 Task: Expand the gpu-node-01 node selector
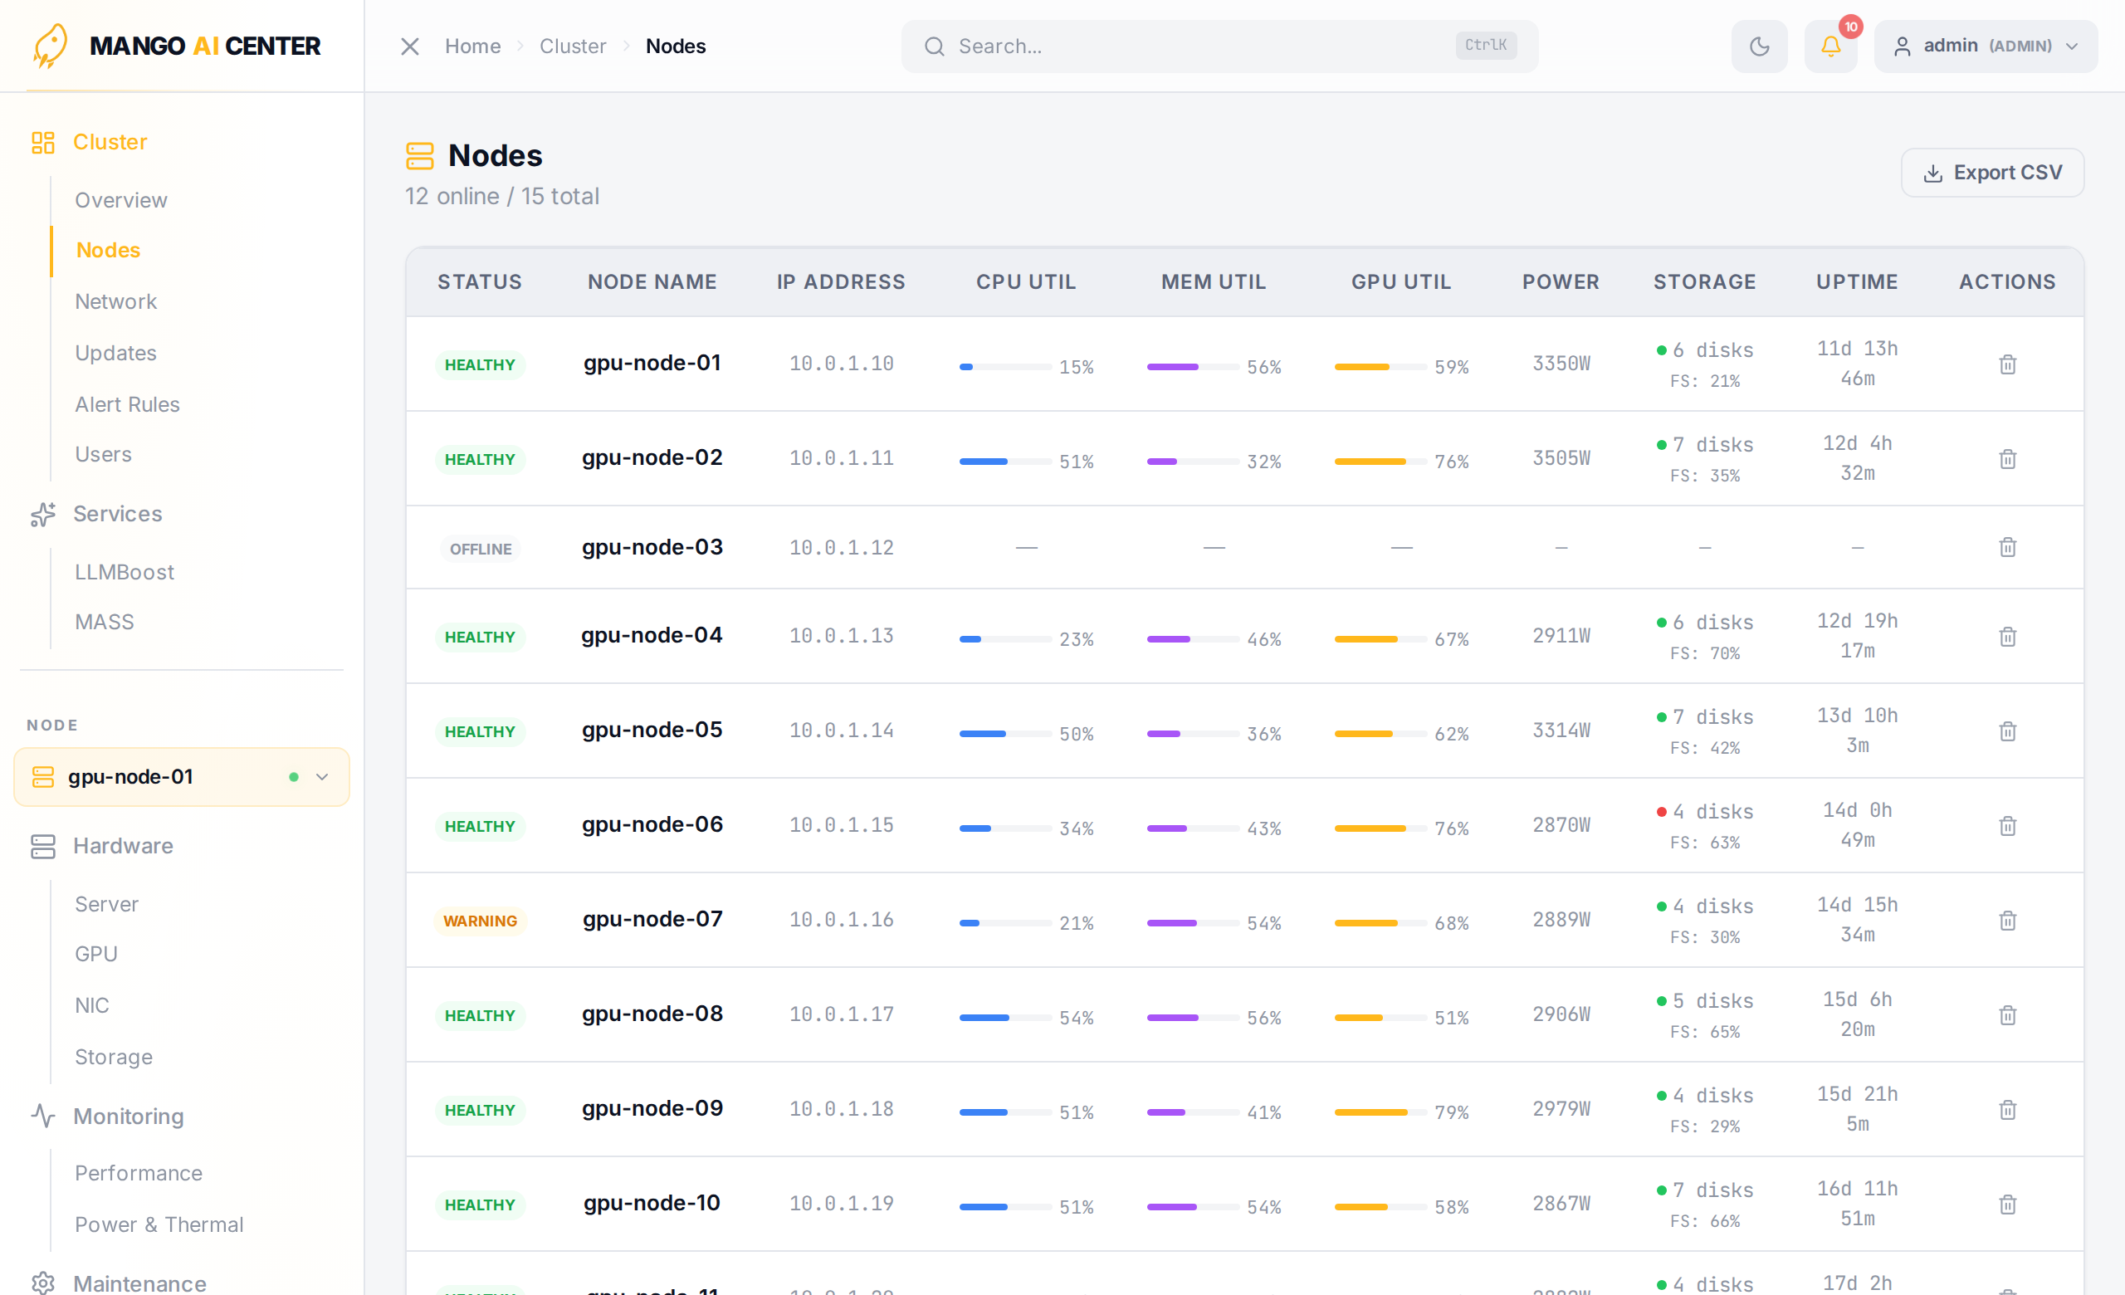click(182, 777)
